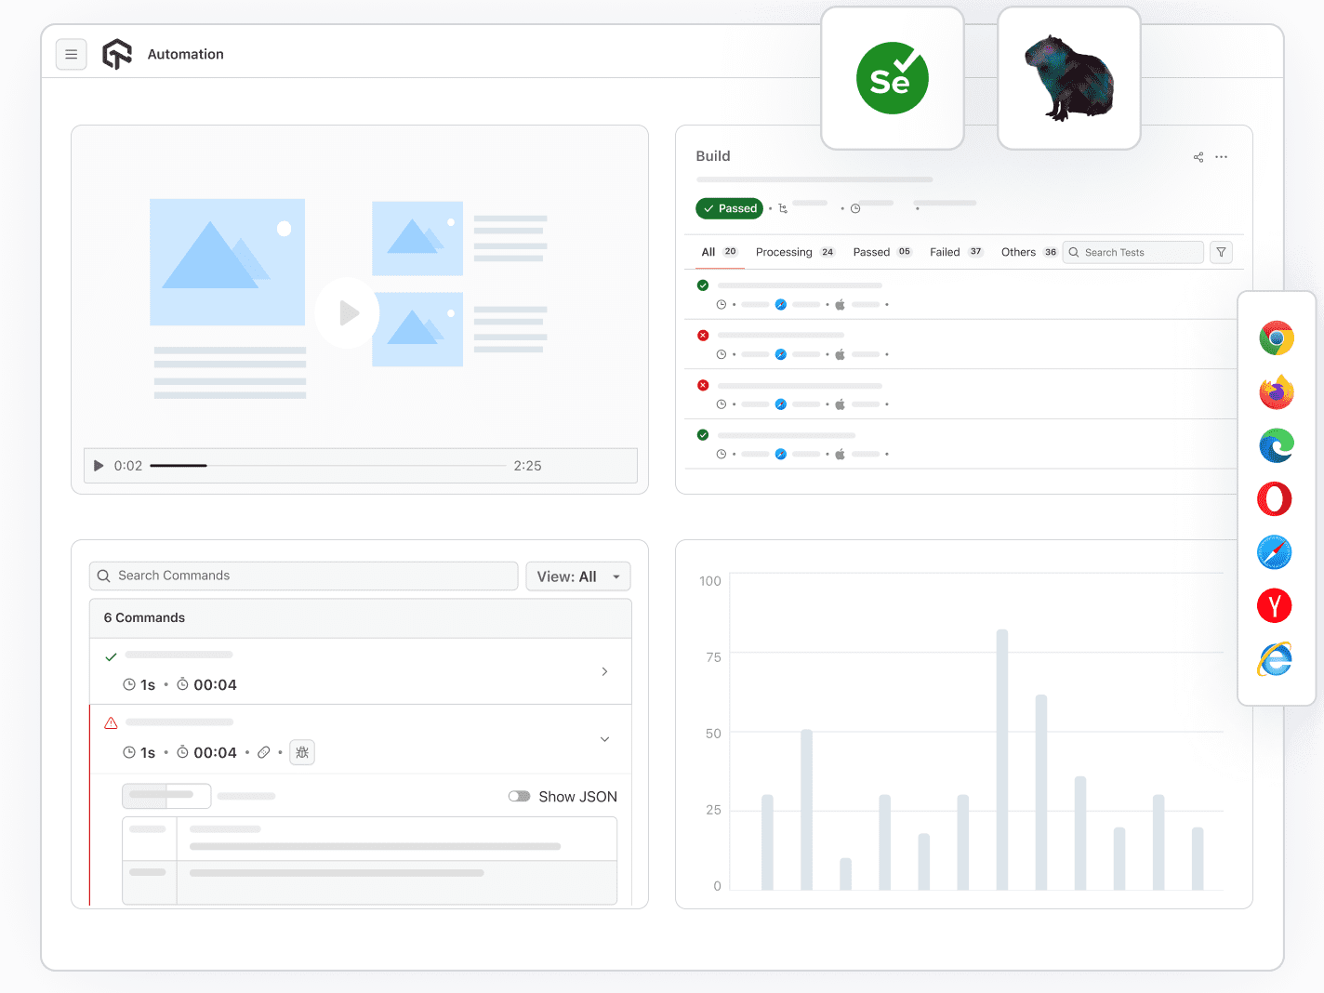1324x993 pixels.
Task: Click the attachment link icon on failed command
Action: 264,752
